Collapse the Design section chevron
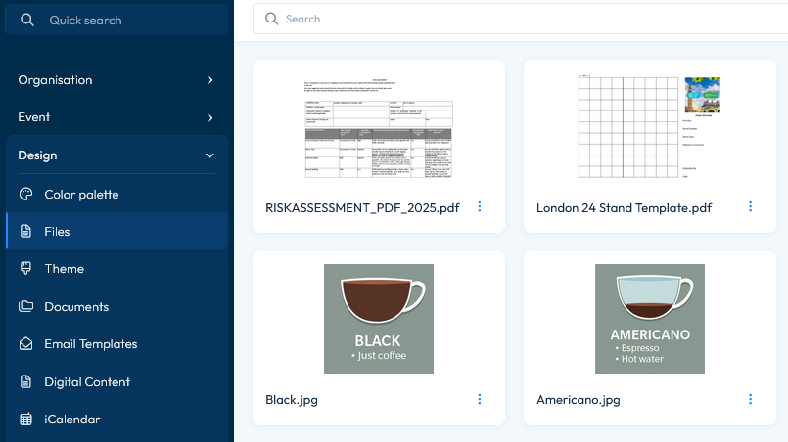This screenshot has height=442, width=788. 209,155
